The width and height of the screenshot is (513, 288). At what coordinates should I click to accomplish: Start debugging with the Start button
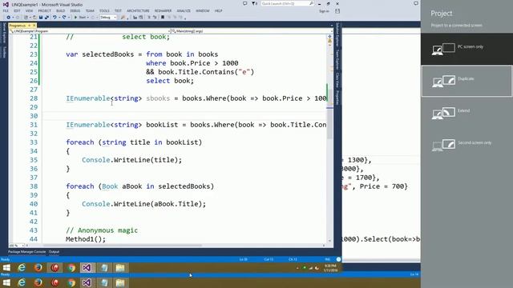pos(80,18)
